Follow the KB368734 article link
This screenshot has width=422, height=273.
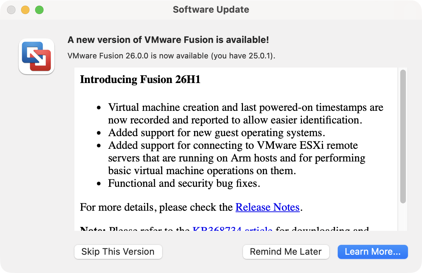232,229
